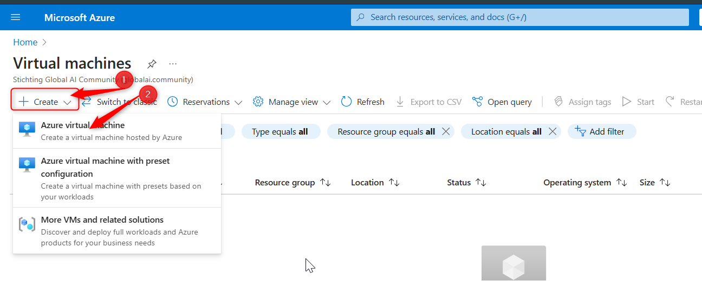The image size is (702, 287).
Task: Open the Azure portal hamburger menu
Action: click(16, 17)
